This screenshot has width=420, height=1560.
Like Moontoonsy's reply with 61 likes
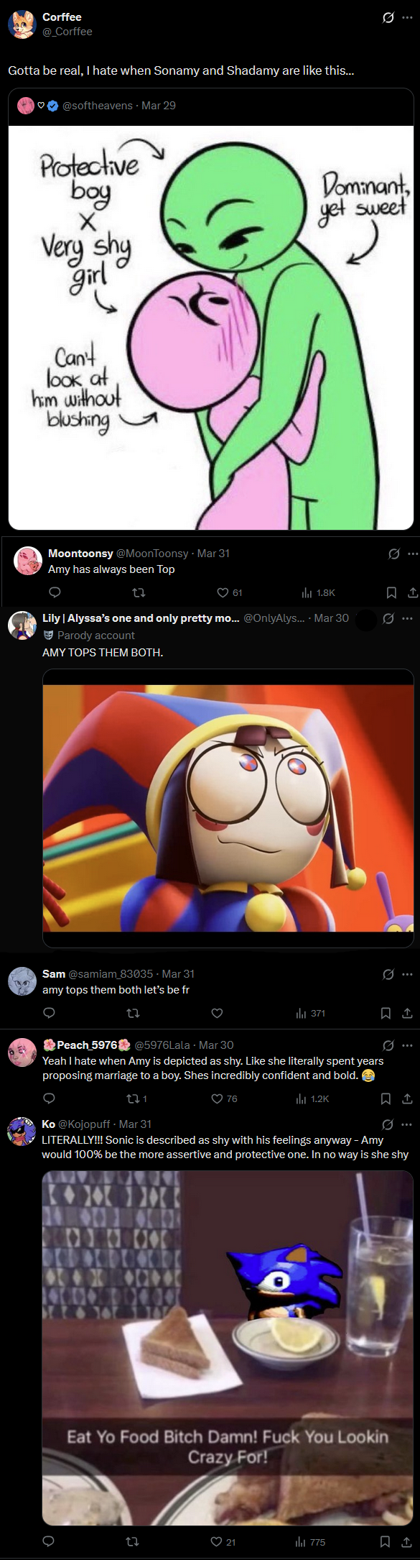coord(229,593)
